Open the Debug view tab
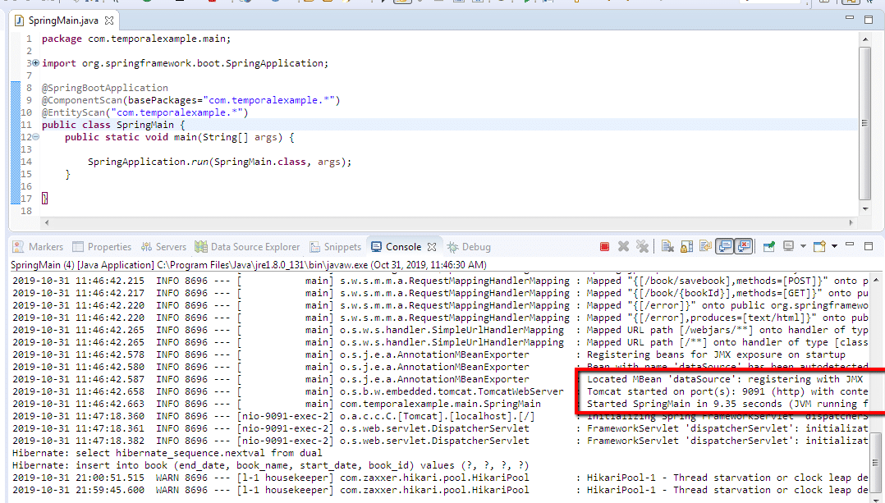The image size is (885, 503). pyautogui.click(x=469, y=247)
